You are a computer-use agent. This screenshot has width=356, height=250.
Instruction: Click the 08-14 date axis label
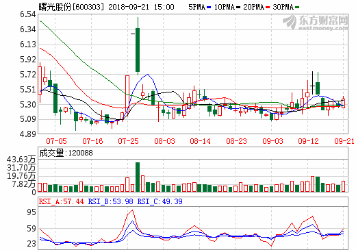click(x=200, y=141)
